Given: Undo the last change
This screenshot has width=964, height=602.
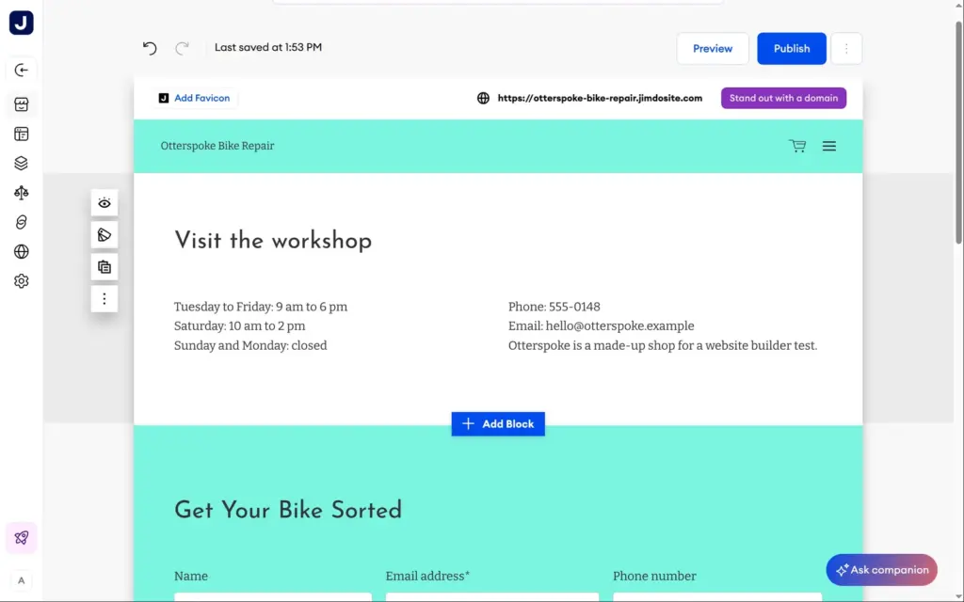Looking at the screenshot, I should pos(150,48).
